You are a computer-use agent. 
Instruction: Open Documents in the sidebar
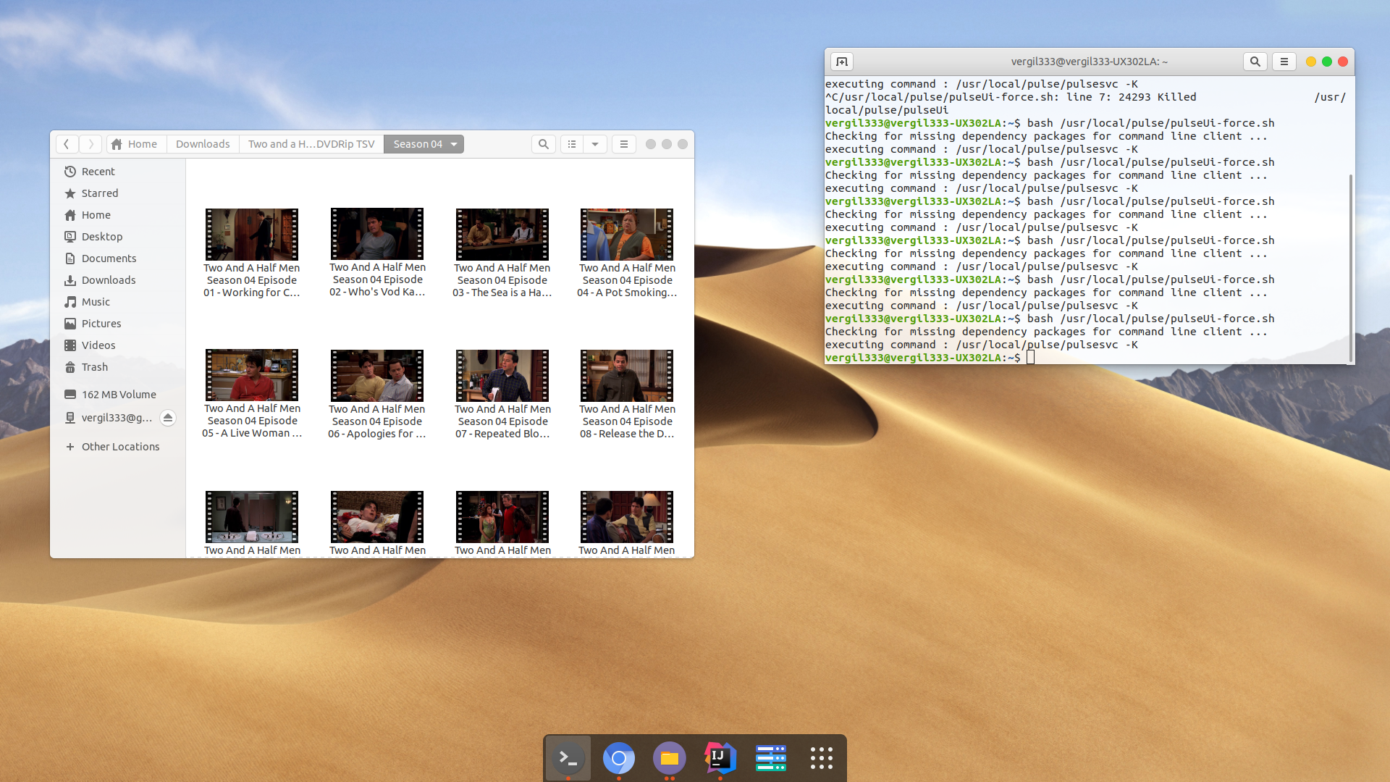(x=118, y=258)
